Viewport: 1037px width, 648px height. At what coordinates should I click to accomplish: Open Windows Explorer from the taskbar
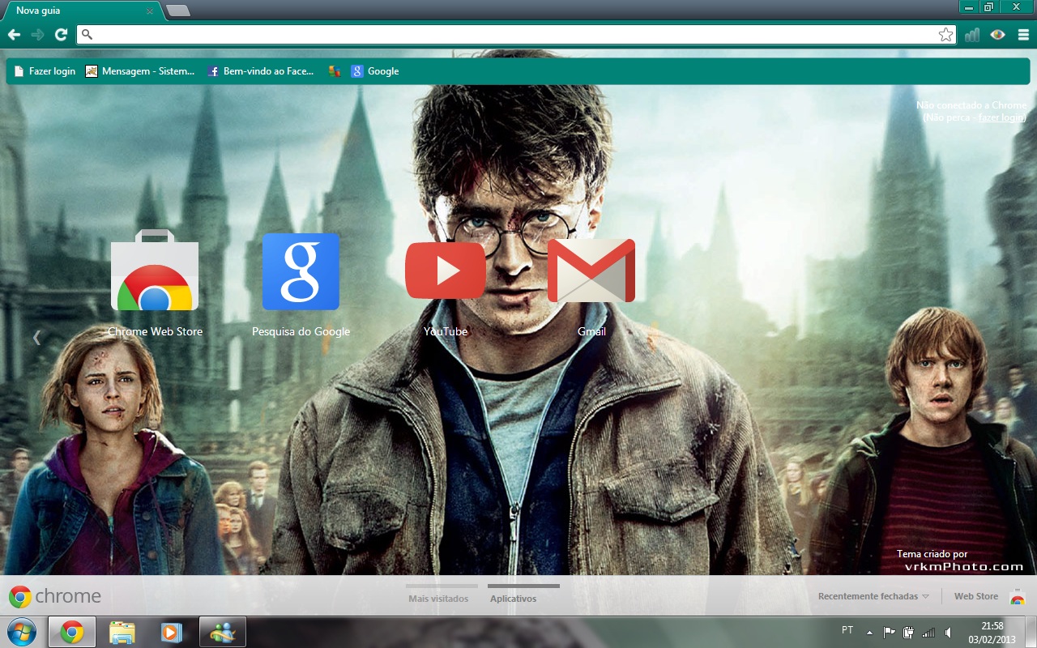point(122,632)
